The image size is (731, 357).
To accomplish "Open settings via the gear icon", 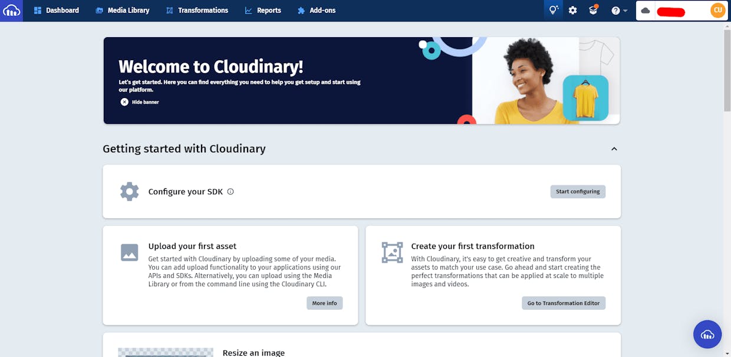I will pyautogui.click(x=573, y=11).
